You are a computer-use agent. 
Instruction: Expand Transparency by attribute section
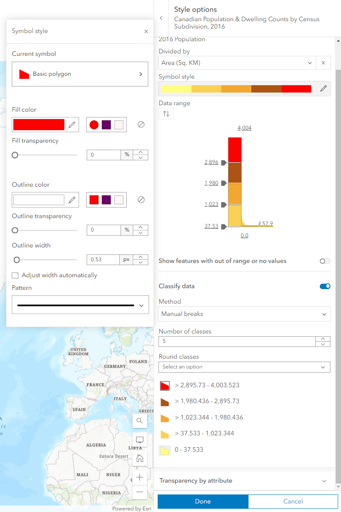pos(244,481)
